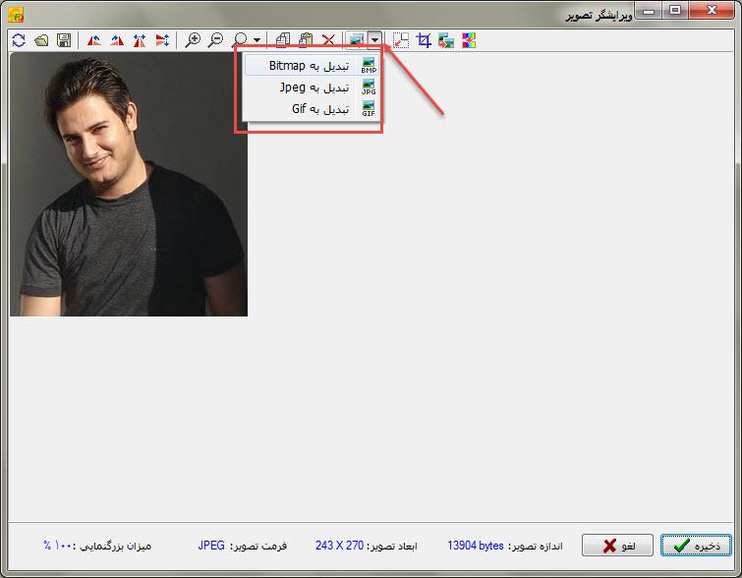Click the convert image format icon

pos(356,40)
